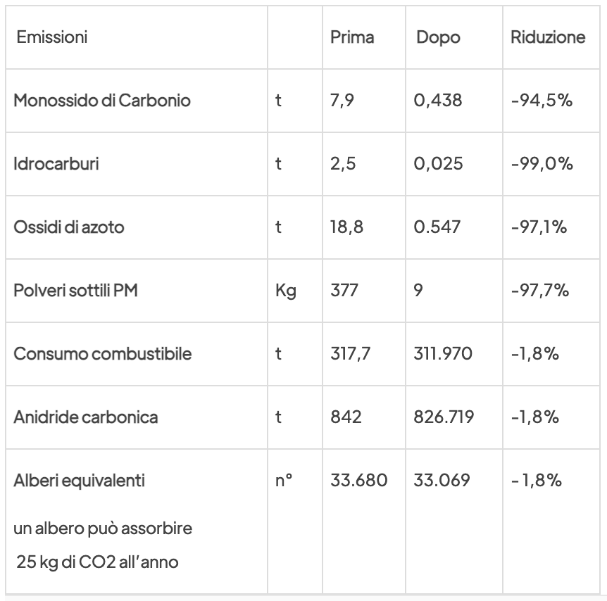The height and width of the screenshot is (601, 607).
Task: Select the "Prima" column header
Action: point(352,37)
